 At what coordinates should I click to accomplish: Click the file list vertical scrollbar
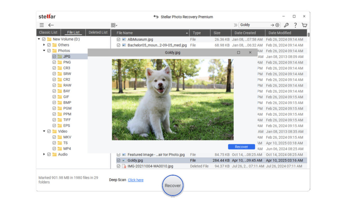[309, 34]
